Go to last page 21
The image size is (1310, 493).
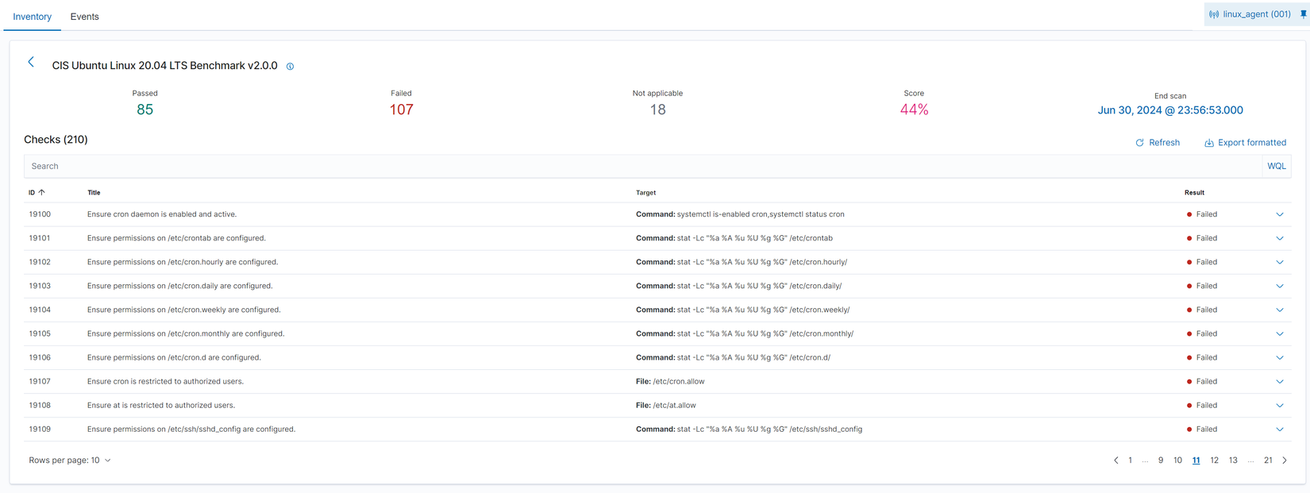click(1269, 460)
